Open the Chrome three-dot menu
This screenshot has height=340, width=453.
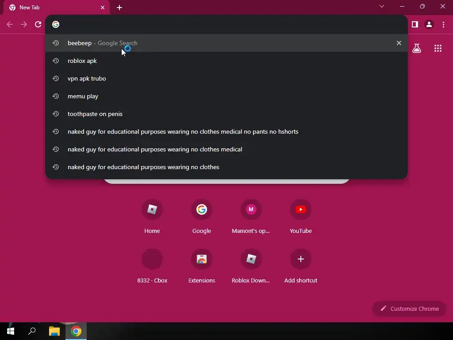coord(443,25)
